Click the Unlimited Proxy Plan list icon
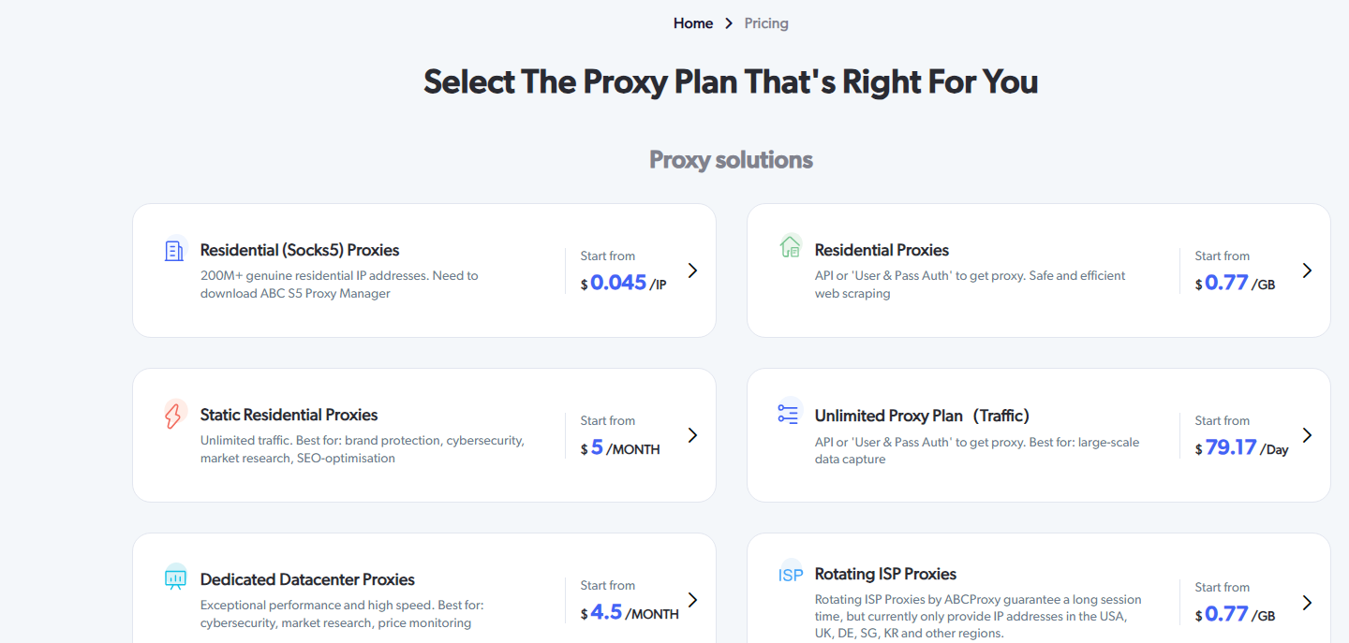The height and width of the screenshot is (643, 1349). click(x=789, y=414)
